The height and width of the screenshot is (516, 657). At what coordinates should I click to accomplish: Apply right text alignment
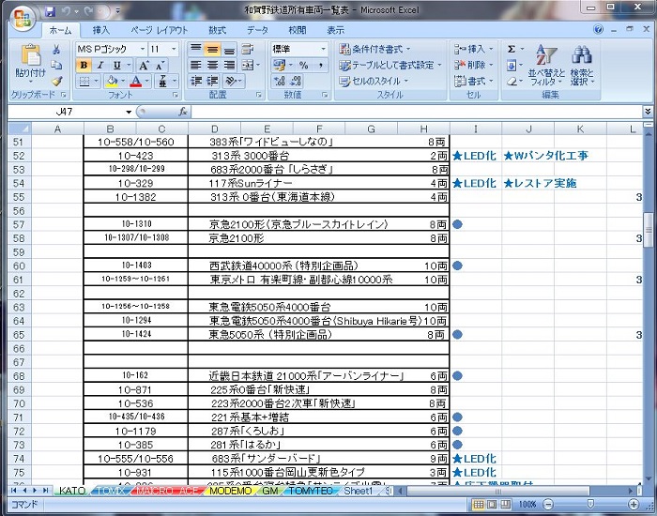tap(229, 66)
